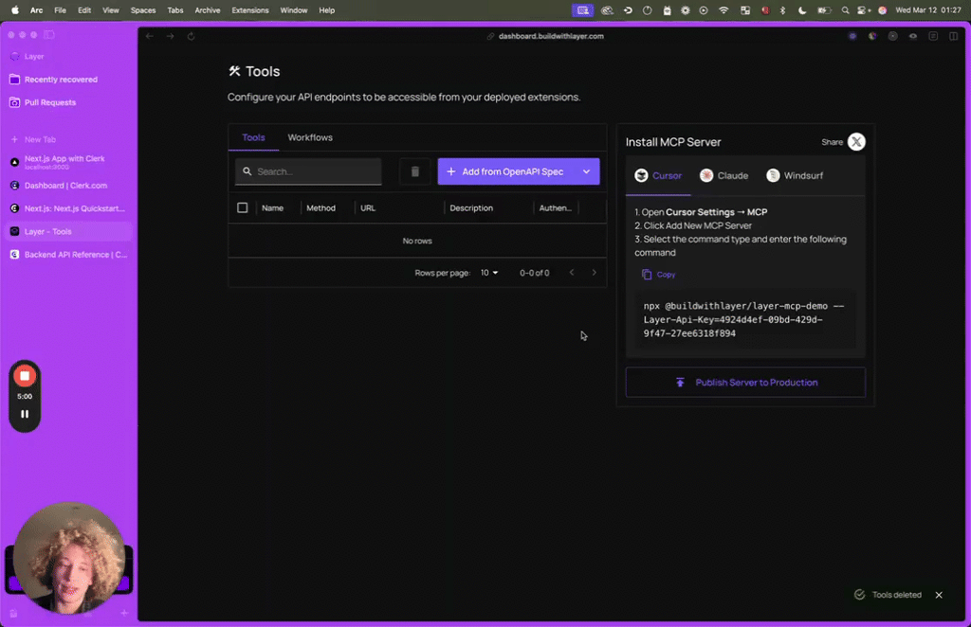Click the delete trash icon beside search

pyautogui.click(x=415, y=171)
